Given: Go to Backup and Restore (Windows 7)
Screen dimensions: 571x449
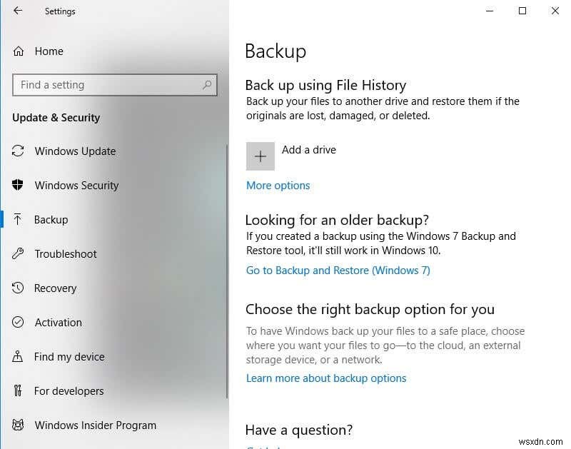Looking at the screenshot, I should [338, 270].
